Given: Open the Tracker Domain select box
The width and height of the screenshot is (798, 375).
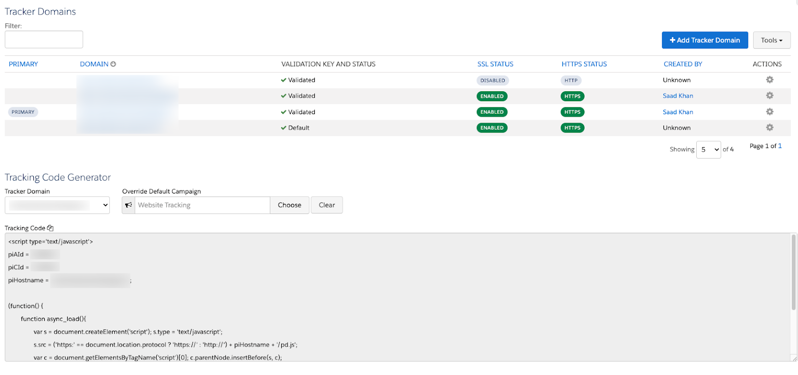Looking at the screenshot, I should [x=57, y=205].
